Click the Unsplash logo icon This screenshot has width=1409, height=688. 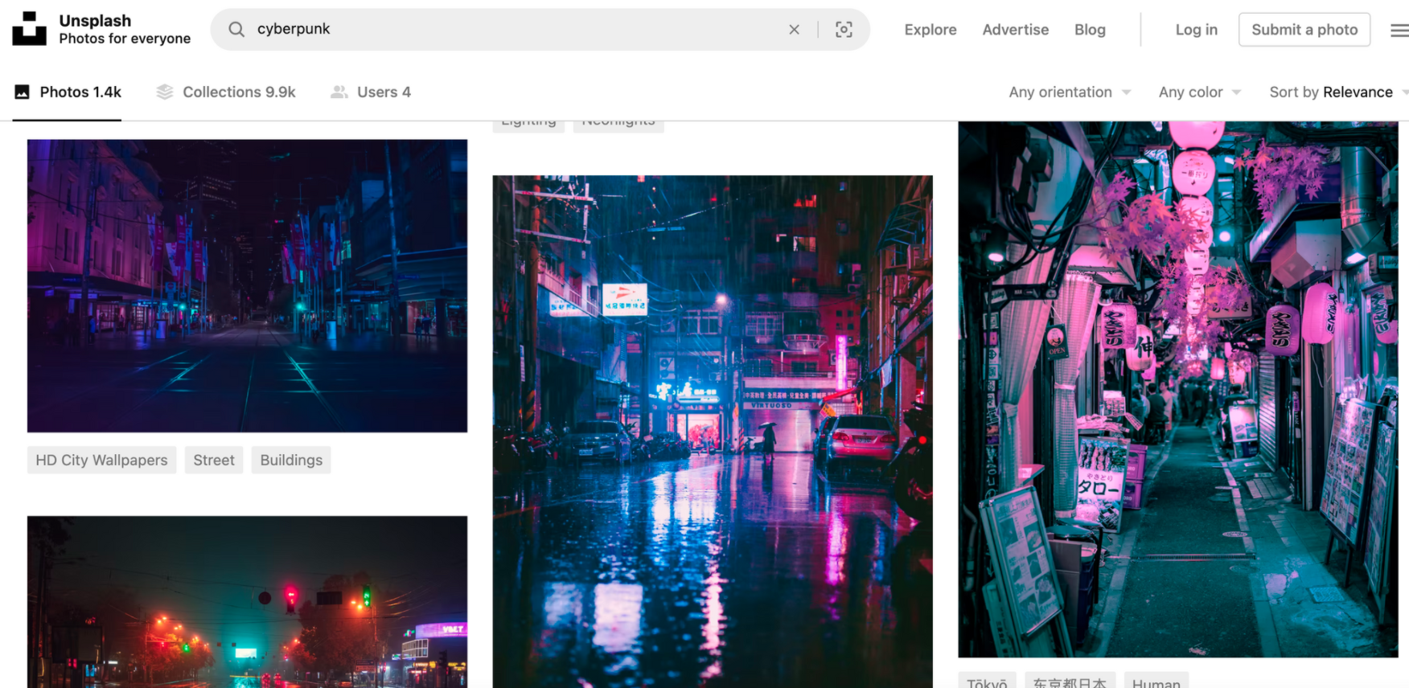29,29
